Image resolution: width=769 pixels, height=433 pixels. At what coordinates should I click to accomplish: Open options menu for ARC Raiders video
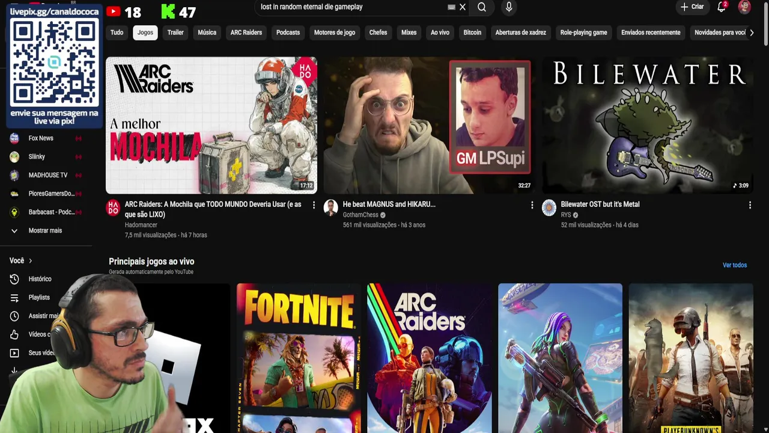pos(314,205)
